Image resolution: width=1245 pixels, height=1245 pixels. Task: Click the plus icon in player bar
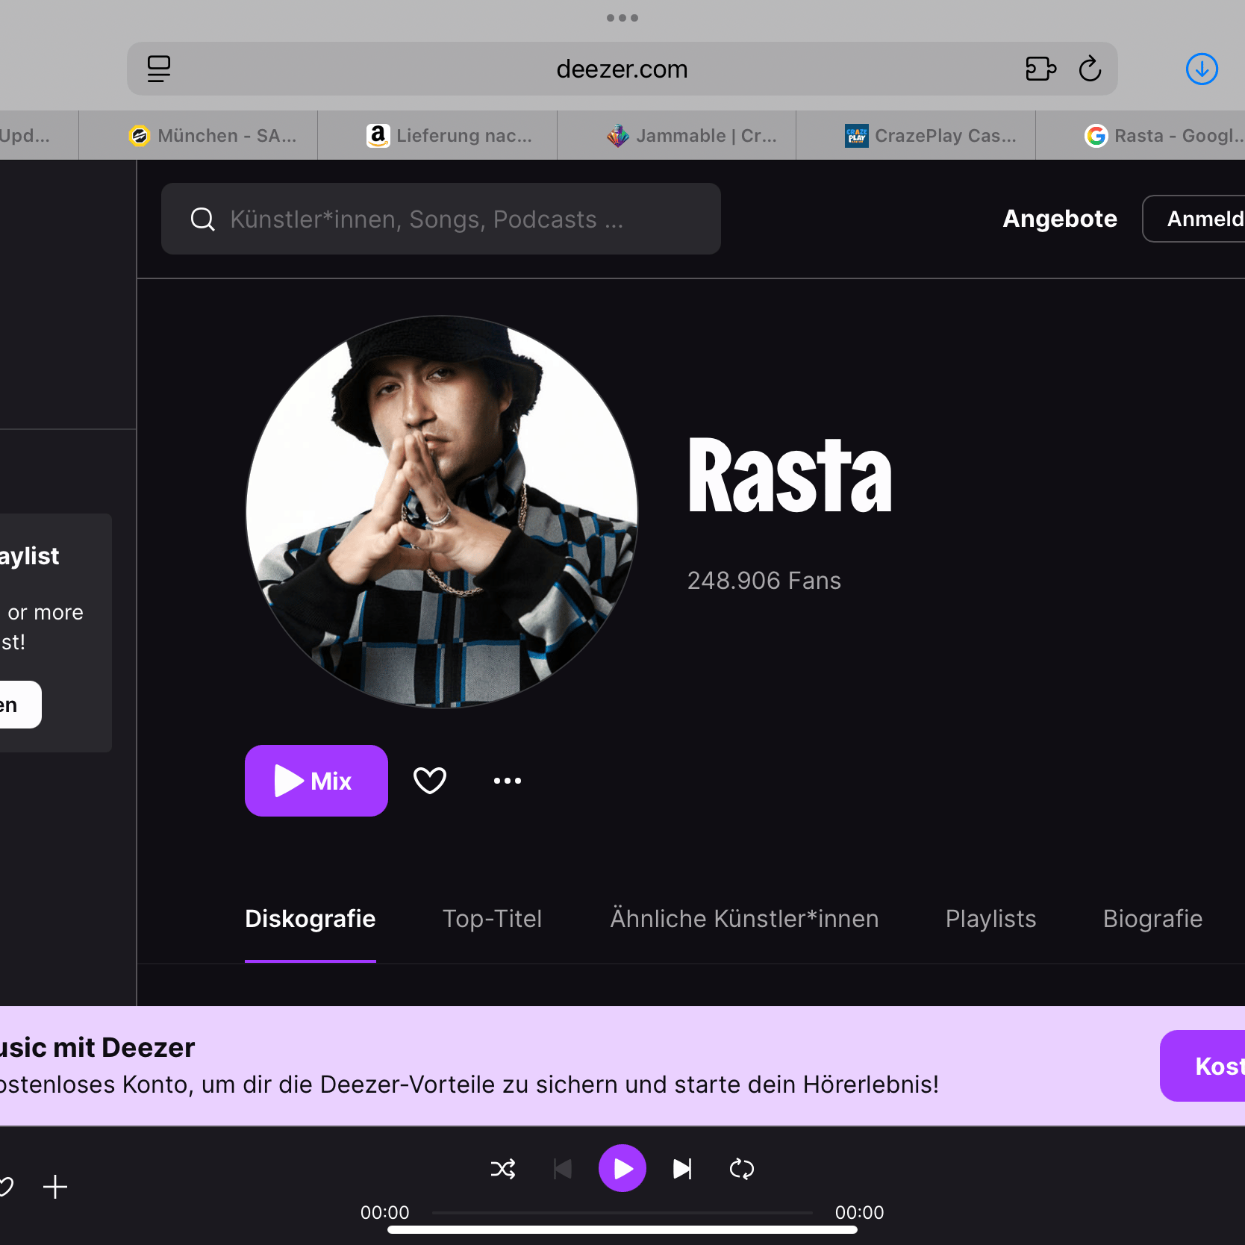pyautogui.click(x=55, y=1187)
